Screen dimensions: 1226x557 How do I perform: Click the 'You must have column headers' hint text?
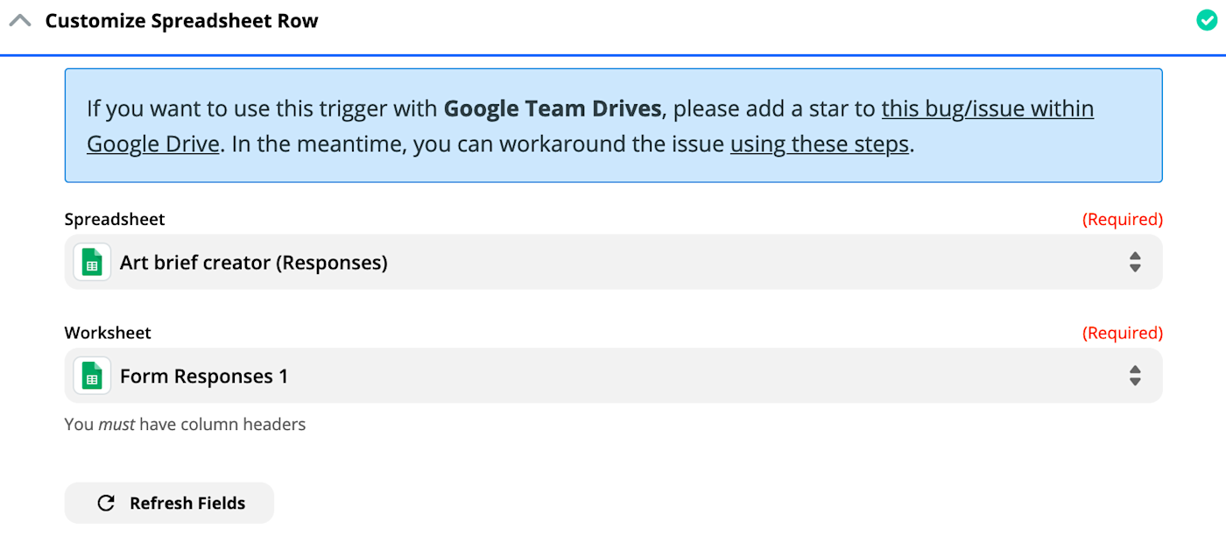pos(184,424)
